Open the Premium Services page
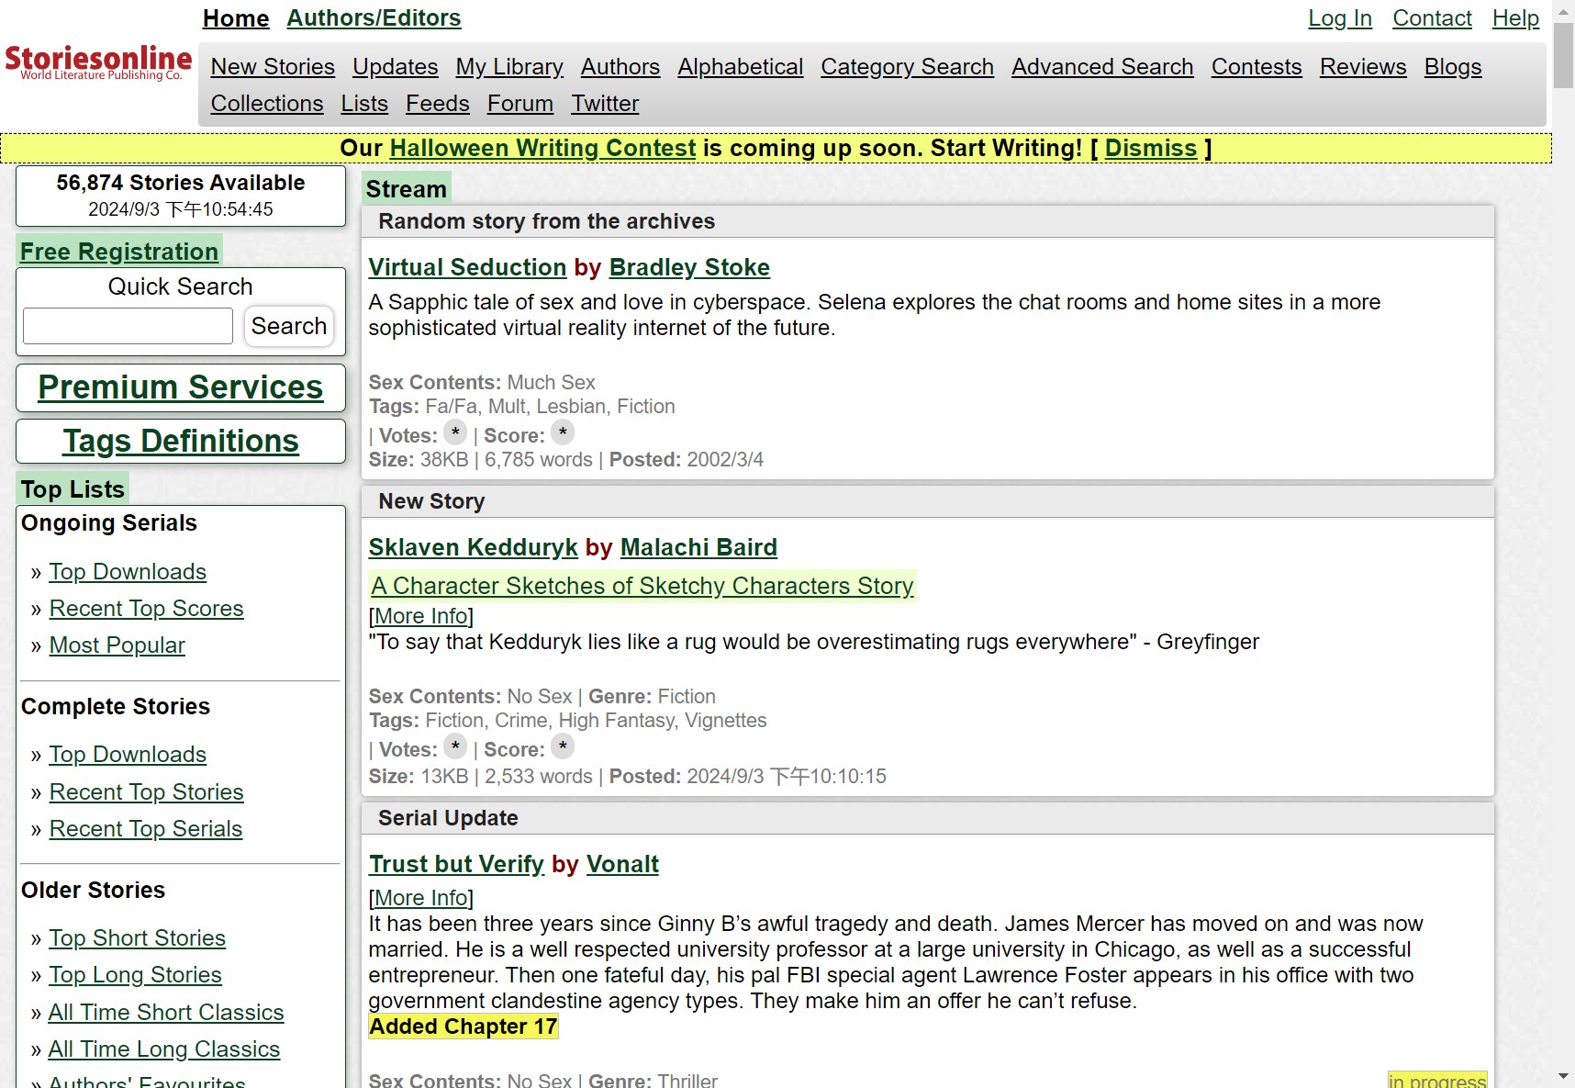 (x=180, y=387)
